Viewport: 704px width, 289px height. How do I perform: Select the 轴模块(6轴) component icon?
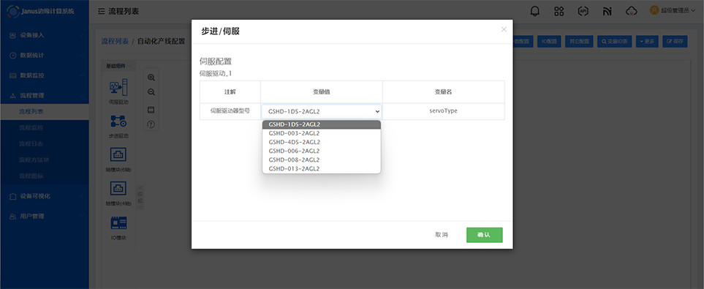click(x=118, y=154)
